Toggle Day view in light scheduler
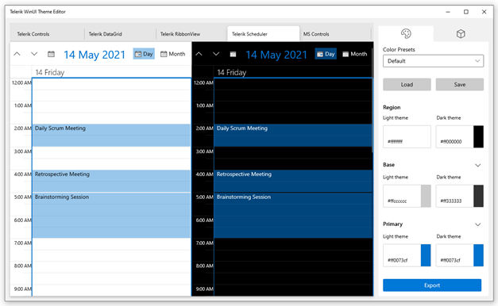This screenshot has height=306, width=498. point(144,54)
